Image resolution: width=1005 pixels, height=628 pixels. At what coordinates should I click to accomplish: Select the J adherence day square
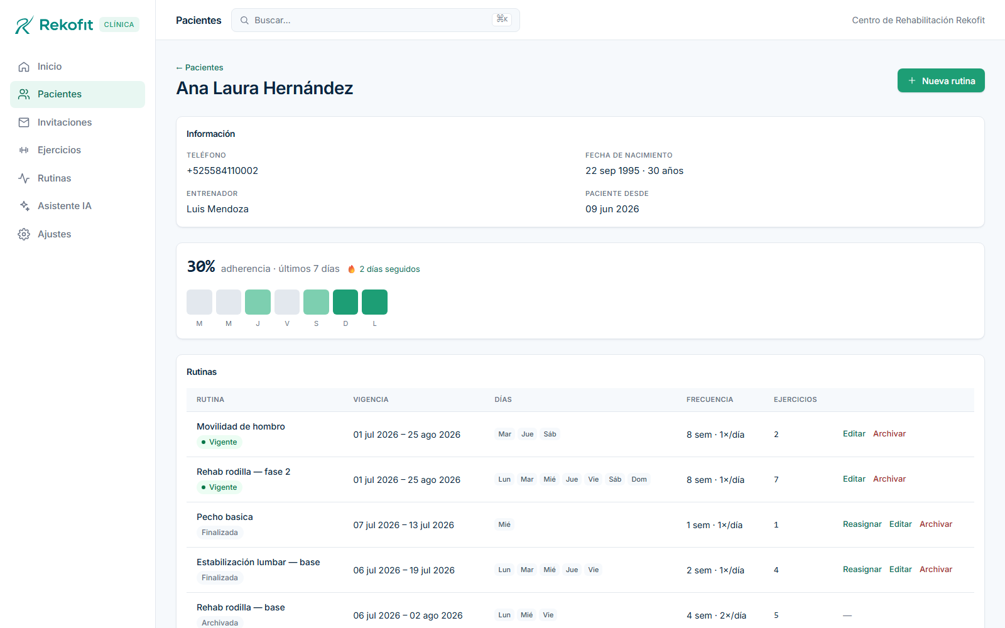[x=258, y=302]
